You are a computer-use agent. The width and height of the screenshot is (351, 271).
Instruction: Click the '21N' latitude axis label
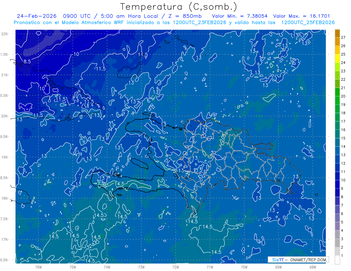pos(4,75)
